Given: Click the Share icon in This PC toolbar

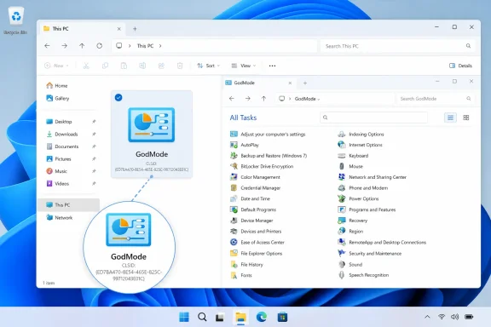Looking at the screenshot, I should point(161,66).
